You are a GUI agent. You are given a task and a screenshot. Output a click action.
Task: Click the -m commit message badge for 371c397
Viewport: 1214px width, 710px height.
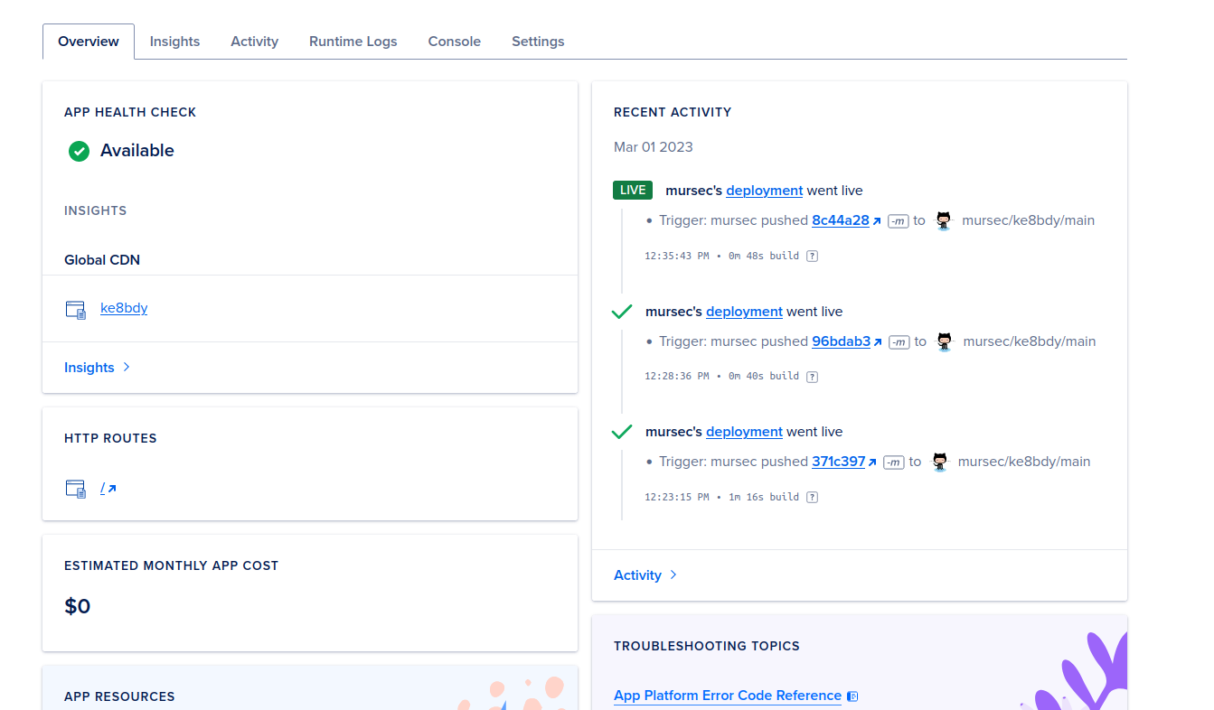[x=893, y=462]
